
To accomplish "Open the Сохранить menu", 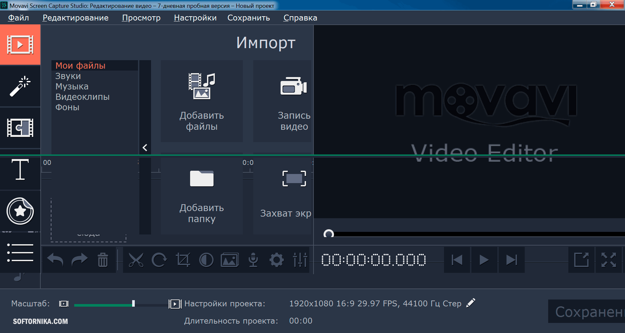I will click(249, 18).
